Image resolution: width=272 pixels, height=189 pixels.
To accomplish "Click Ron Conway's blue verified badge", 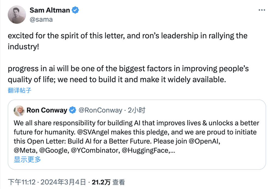I will coord(73,110).
